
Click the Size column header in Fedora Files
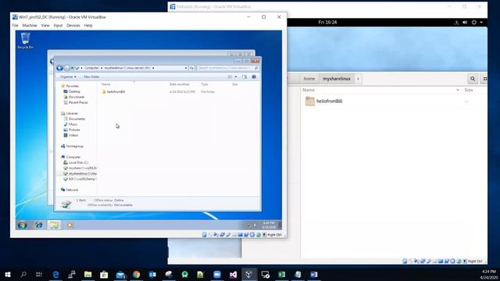pyautogui.click(x=469, y=91)
